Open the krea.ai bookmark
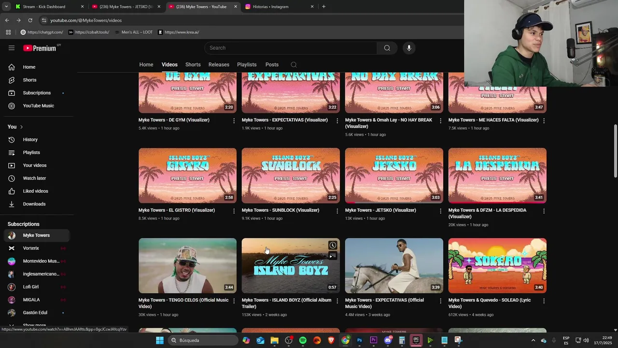618x348 pixels. click(x=178, y=32)
